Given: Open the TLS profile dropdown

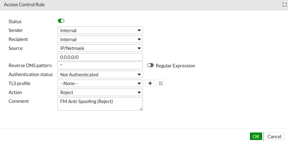Looking at the screenshot, I should (x=100, y=83).
